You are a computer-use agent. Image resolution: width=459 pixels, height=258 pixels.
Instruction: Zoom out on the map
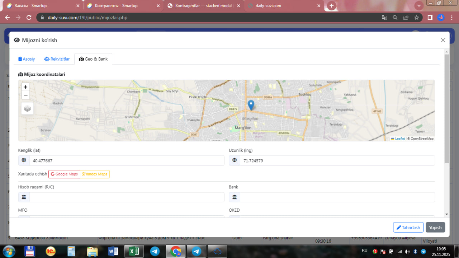click(25, 95)
